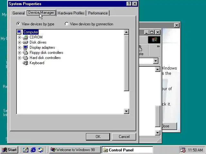The width and height of the screenshot is (206, 154).
Task: Show more toolbar buttons chevron
Action: coord(158,46)
